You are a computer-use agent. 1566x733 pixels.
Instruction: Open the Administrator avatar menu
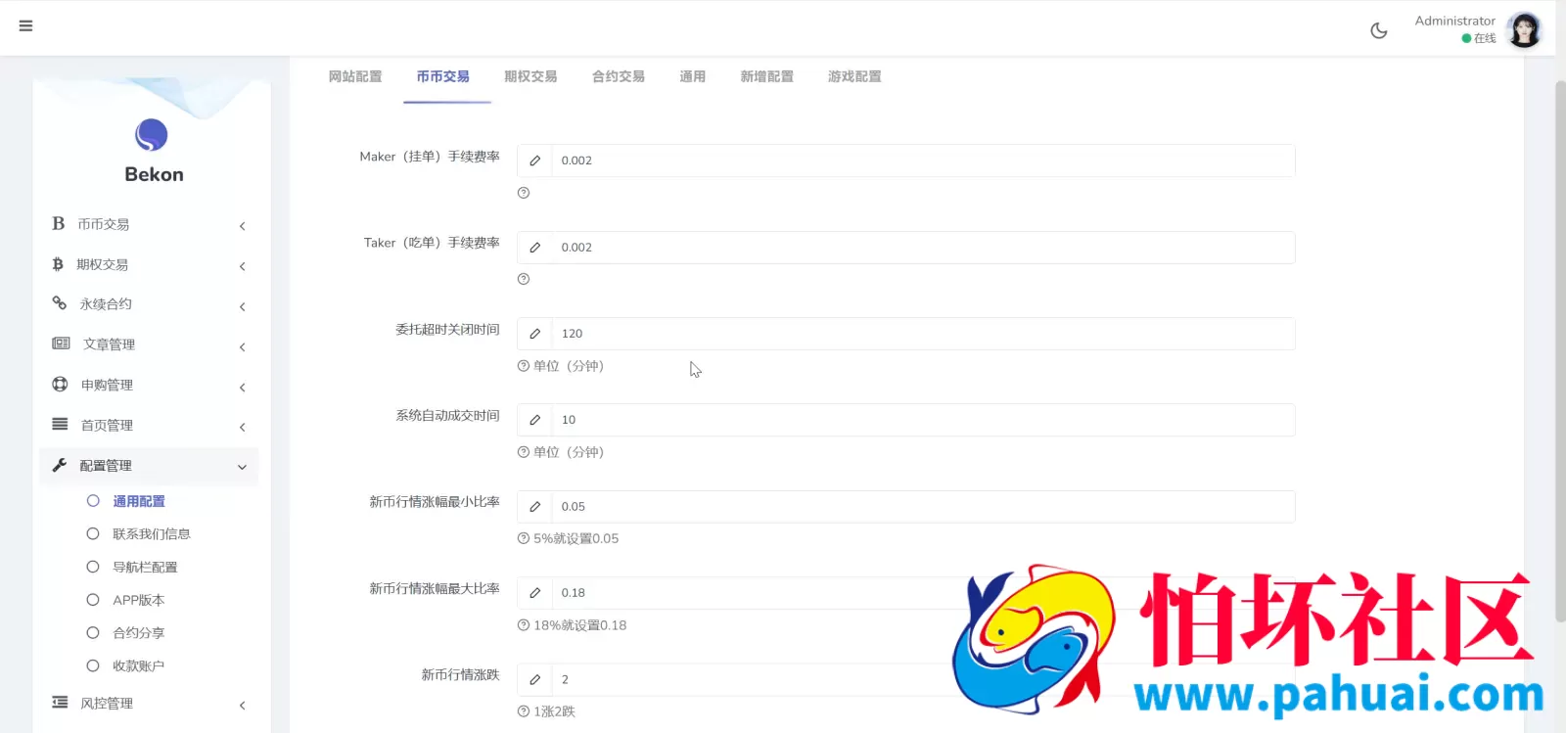pyautogui.click(x=1524, y=29)
